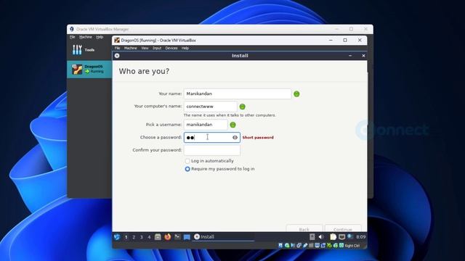Screen dimensions: 465x261
Task: Click the Confirm your password field
Action: pyautogui.click(x=211, y=150)
